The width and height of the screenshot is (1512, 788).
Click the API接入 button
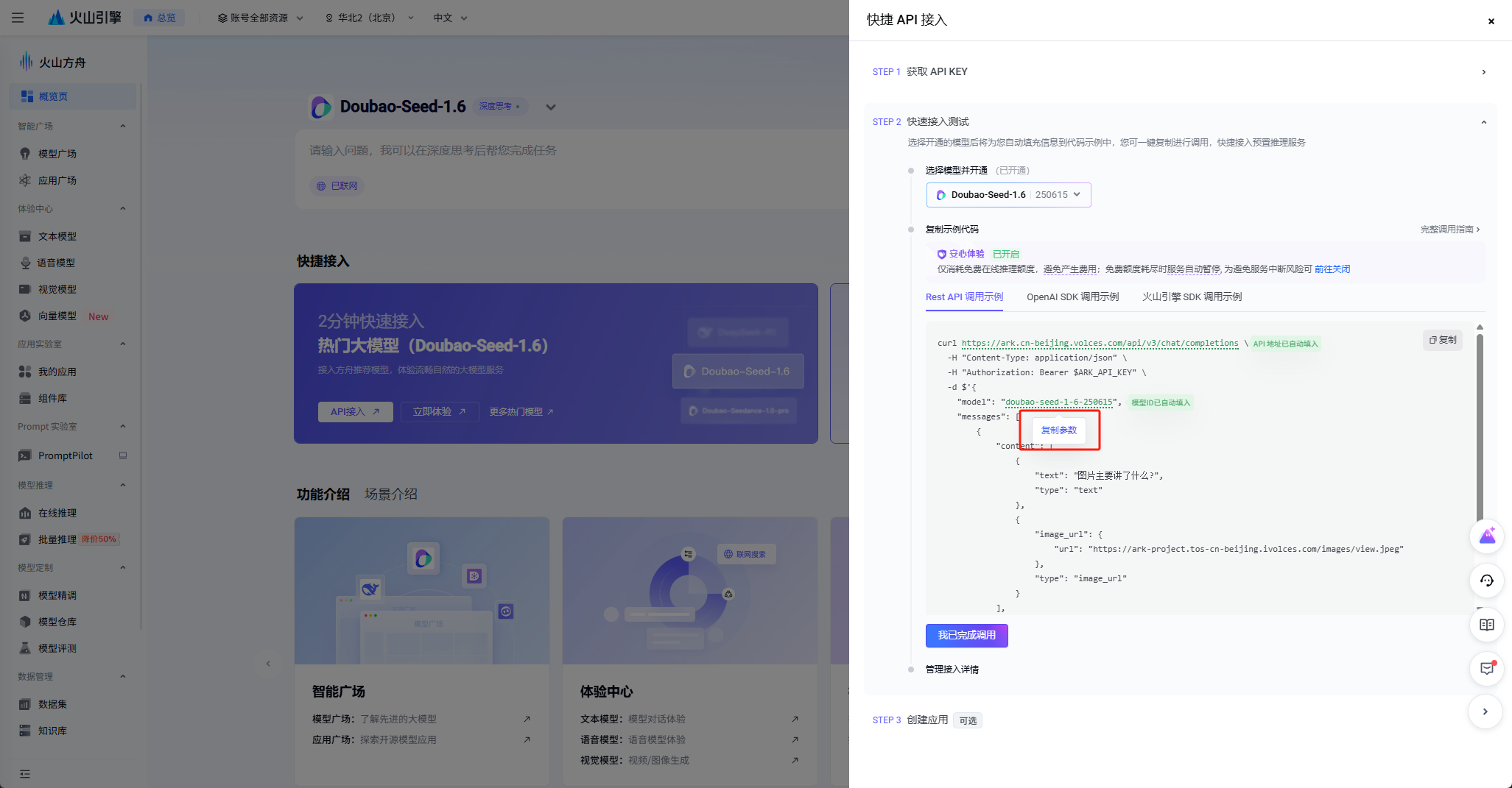coord(355,411)
